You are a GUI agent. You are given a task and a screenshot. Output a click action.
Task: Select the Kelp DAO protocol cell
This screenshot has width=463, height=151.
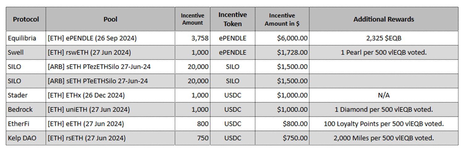(x=22, y=138)
